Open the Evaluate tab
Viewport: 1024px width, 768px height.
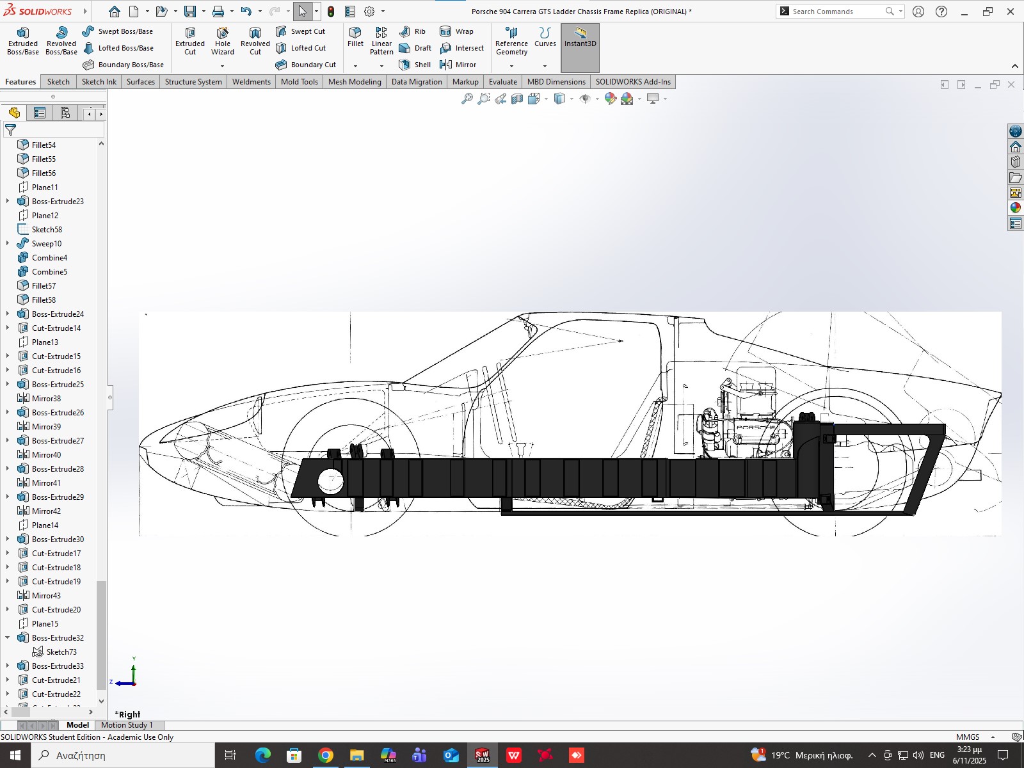502,82
